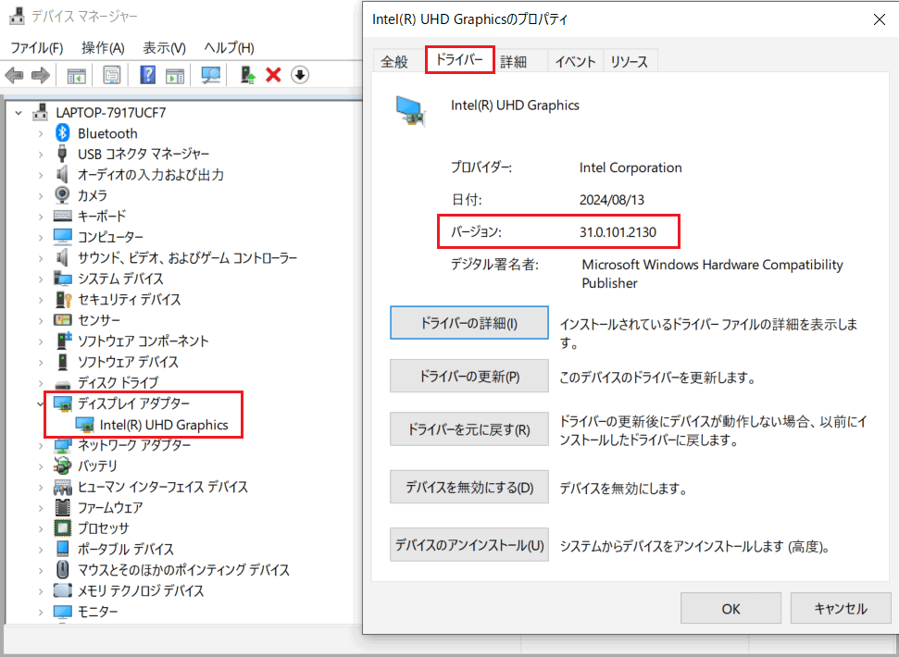Close the Intel UHD Graphics properties dialog
Image resolution: width=899 pixels, height=657 pixels.
click(879, 19)
